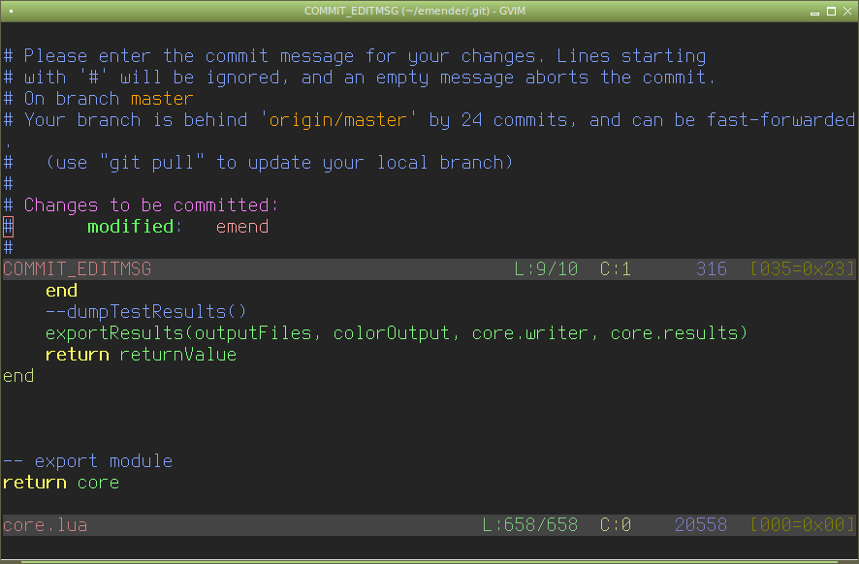Click the highlighted cursor '#' character
The width and height of the screenshot is (859, 564).
(8, 227)
